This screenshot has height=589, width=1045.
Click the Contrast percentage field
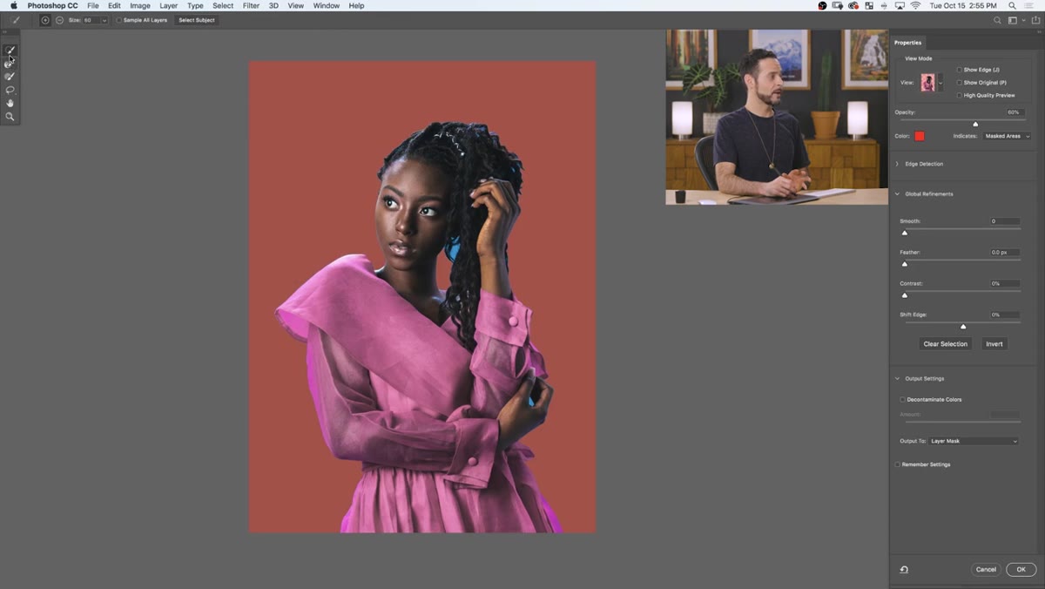click(x=1005, y=284)
